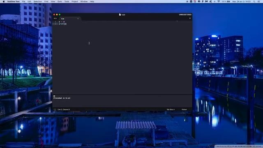Place cursor in 'a = 10' code line
This screenshot has width=263, height=148.
[62, 22]
